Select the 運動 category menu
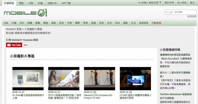 125,23
